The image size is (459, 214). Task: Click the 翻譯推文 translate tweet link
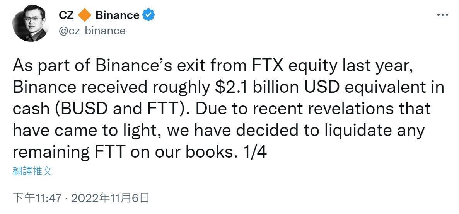[x=32, y=172]
